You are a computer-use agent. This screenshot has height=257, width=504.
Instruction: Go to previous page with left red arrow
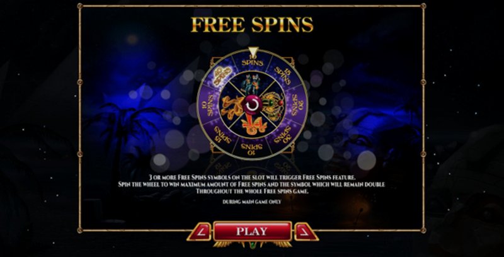199,232
